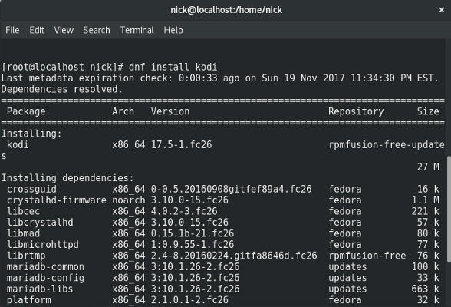Click the 'libmicrohttpd' package name

(x=43, y=245)
